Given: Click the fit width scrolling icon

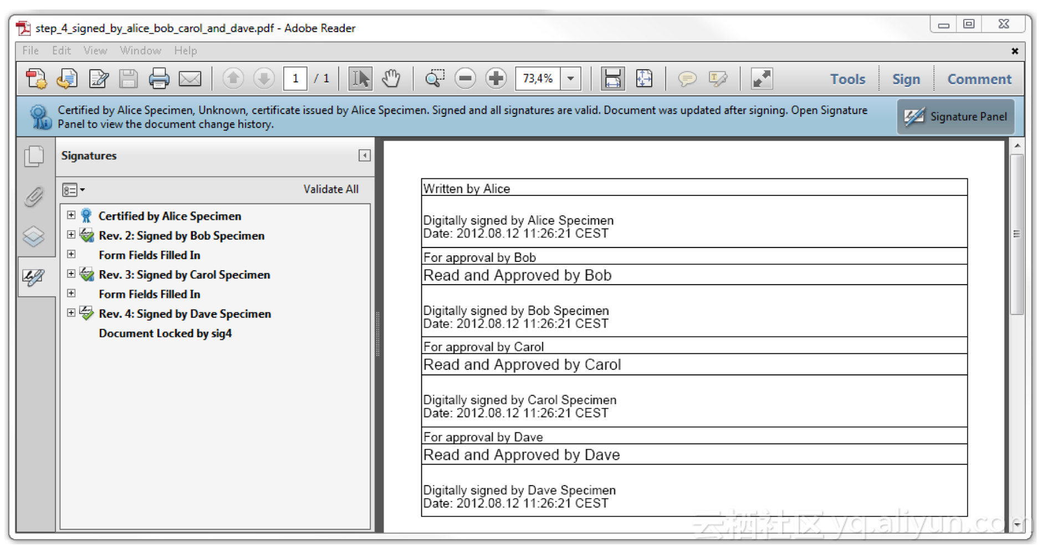Looking at the screenshot, I should 613,79.
